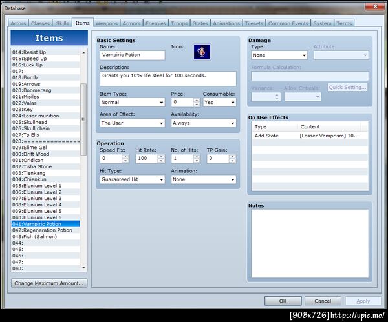Open the Animations tab
Viewport: 388px width, 322px height.
click(226, 23)
